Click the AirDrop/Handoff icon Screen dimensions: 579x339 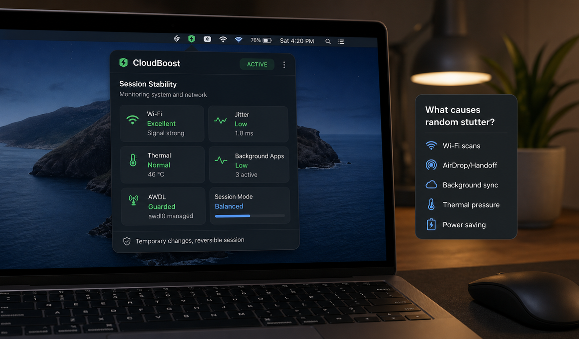431,165
